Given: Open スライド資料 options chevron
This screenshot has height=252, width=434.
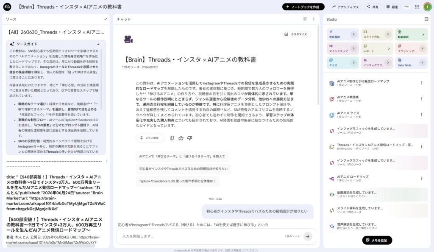Looking at the screenshot, I should (x=388, y=34).
